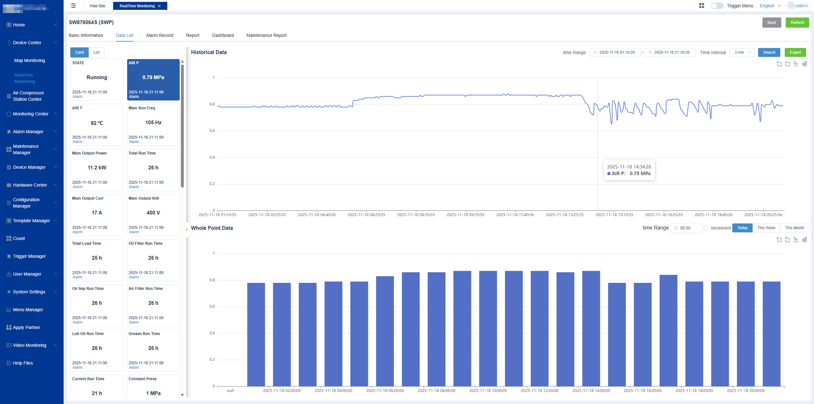The image size is (814, 404).
Task: Open the English language dropdown
Action: [770, 6]
